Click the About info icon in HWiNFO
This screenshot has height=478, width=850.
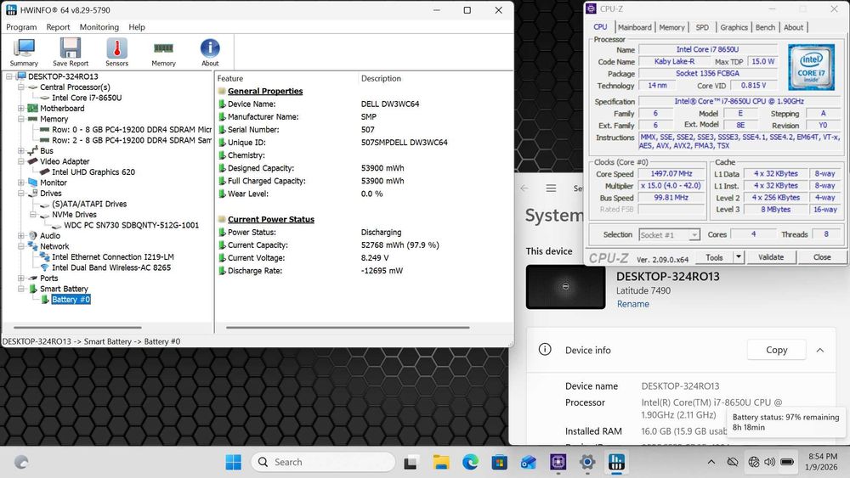(210, 53)
